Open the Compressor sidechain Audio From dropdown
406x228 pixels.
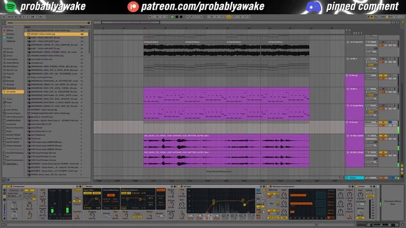tap(15, 196)
